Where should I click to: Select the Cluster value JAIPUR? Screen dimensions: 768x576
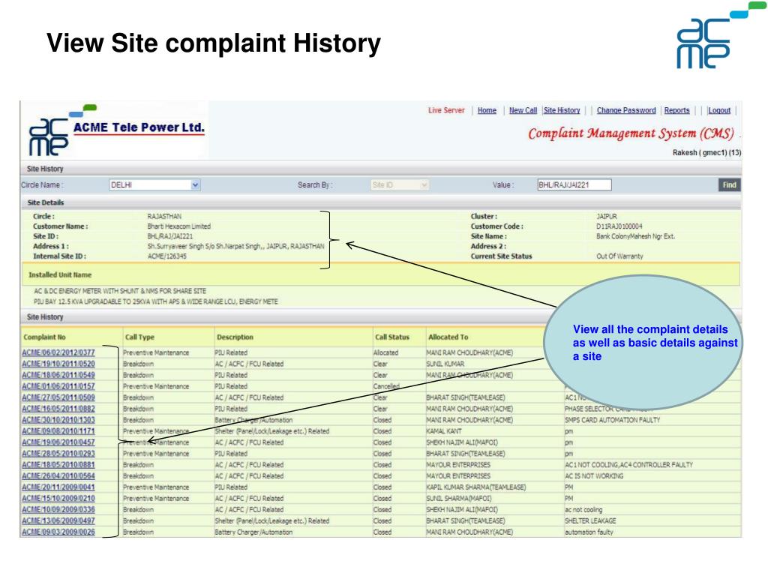coord(607,217)
